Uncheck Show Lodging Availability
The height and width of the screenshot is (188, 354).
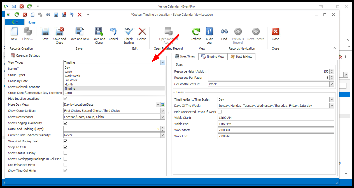point(65,123)
